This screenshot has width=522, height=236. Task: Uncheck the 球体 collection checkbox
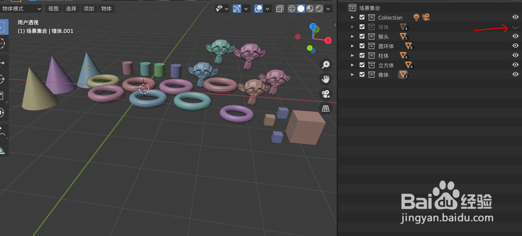point(362,27)
